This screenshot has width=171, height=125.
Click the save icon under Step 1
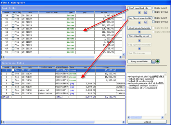pyautogui.click(x=146, y=12)
